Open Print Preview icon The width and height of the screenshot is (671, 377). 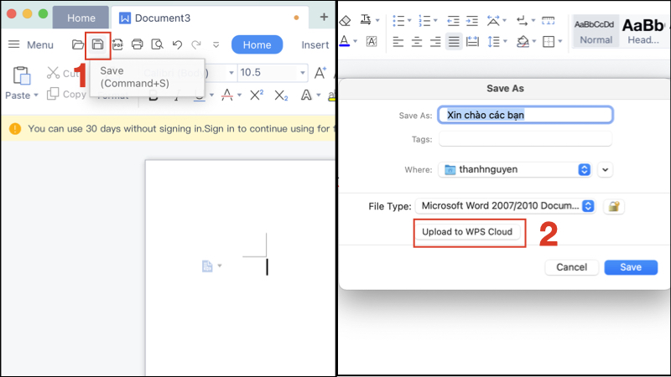pos(157,44)
